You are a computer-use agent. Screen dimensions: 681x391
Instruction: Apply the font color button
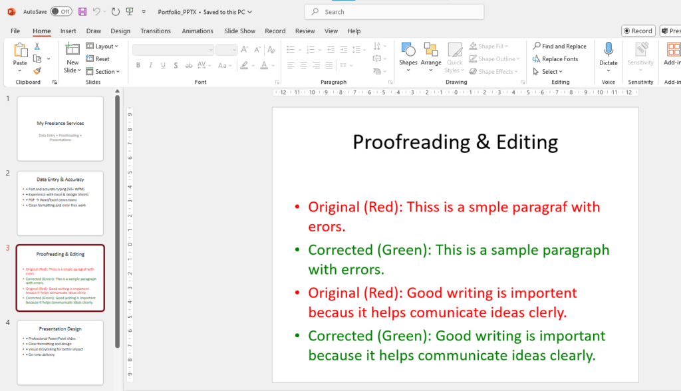264,65
